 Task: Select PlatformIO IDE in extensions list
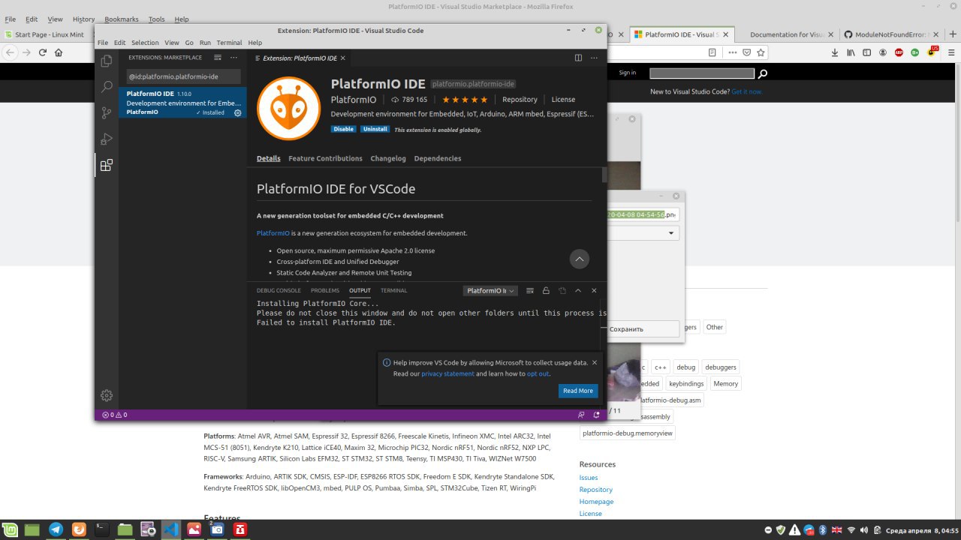(182, 103)
